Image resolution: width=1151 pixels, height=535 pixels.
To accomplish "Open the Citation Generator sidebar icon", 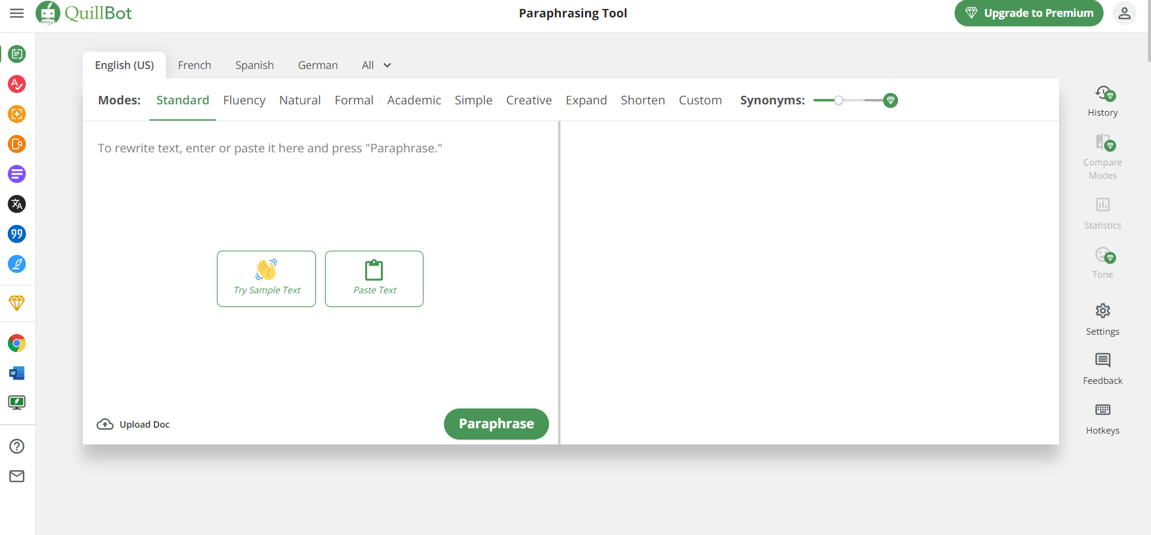I will pos(17,234).
